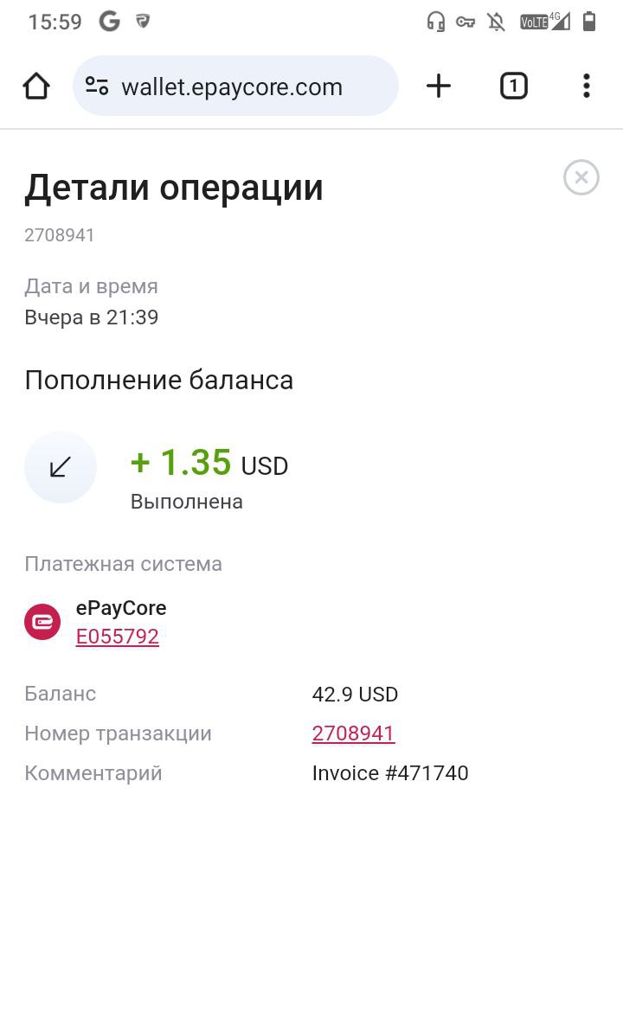The image size is (623, 1012).
Task: Tap the Google G status bar icon
Action: (x=110, y=22)
